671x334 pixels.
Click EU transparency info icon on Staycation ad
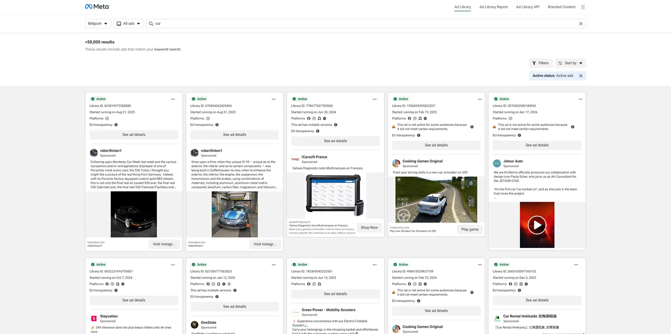pos(116,290)
